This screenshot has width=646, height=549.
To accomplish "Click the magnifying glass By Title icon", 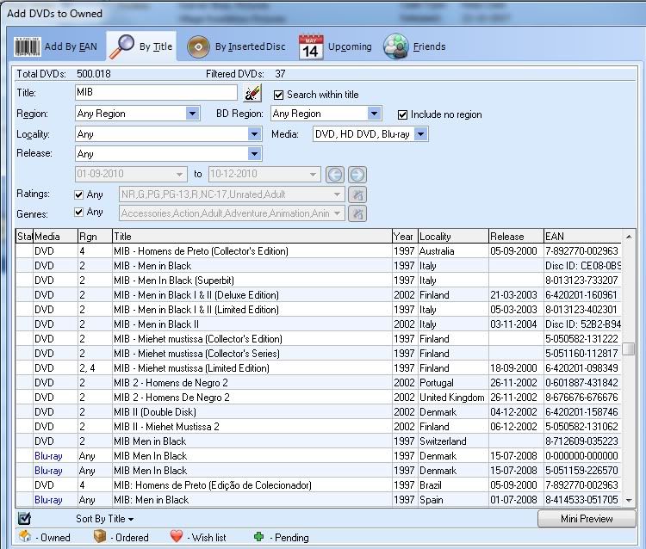I will pyautogui.click(x=122, y=46).
